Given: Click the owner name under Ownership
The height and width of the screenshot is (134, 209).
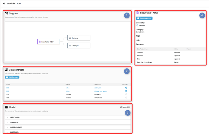Looking at the screenshot, I should (142, 25).
